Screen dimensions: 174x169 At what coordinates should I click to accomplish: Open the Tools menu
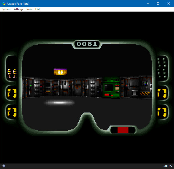click(x=29, y=9)
